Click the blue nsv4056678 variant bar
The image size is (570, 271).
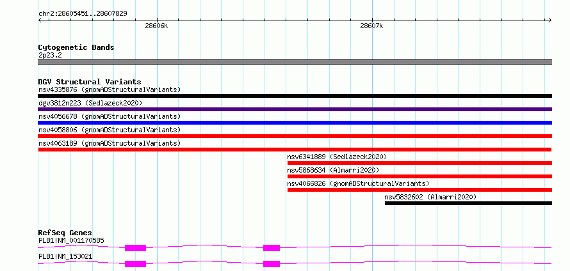[x=295, y=123]
